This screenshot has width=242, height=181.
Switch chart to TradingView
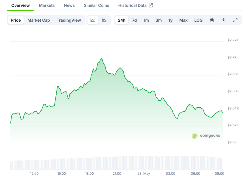pyautogui.click(x=69, y=20)
